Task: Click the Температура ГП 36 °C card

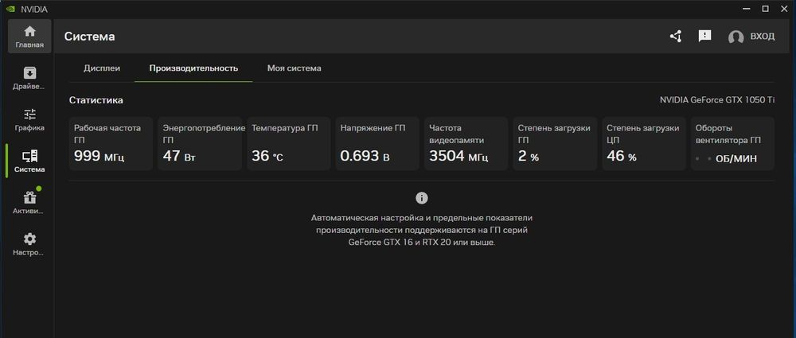Action: click(288, 144)
